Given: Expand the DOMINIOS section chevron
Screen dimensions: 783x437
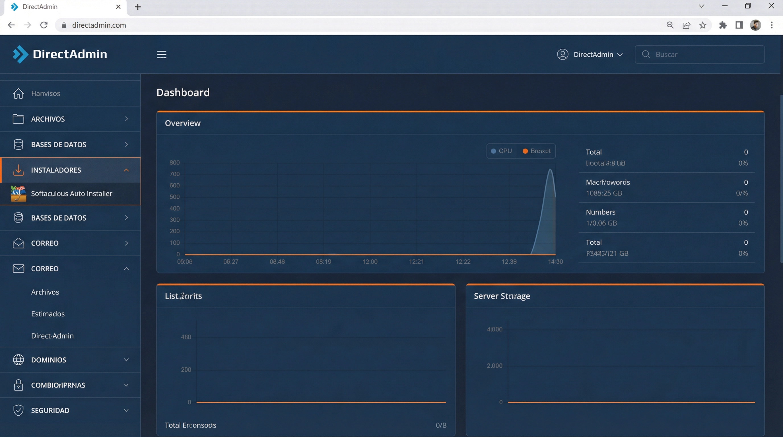Looking at the screenshot, I should click(x=126, y=360).
